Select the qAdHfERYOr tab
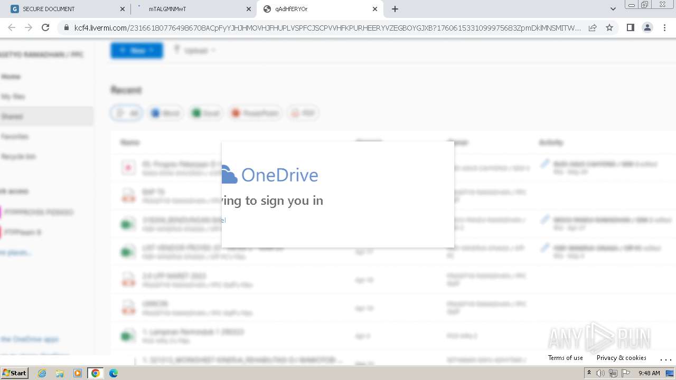This screenshot has height=380, width=676. (x=320, y=9)
